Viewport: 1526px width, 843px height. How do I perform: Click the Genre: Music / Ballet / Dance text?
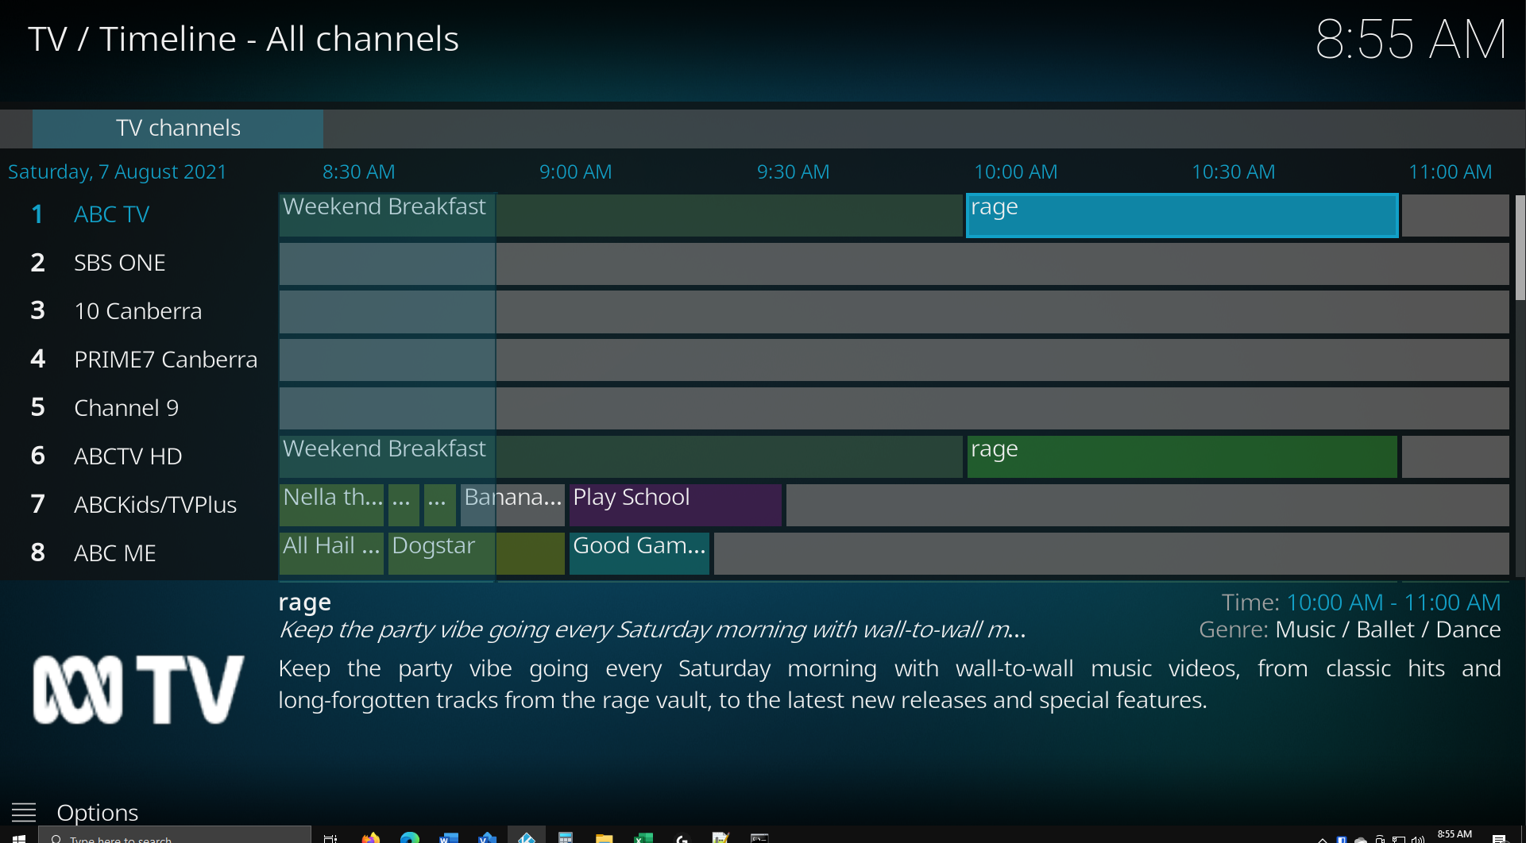[x=1350, y=629]
